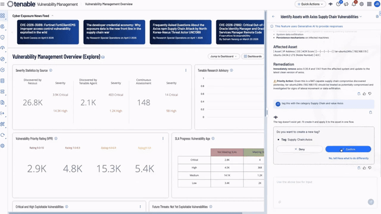This screenshot has height=214, width=381.
Task: Select the dashboards grid icon in sidebar
Action: point(2,16)
